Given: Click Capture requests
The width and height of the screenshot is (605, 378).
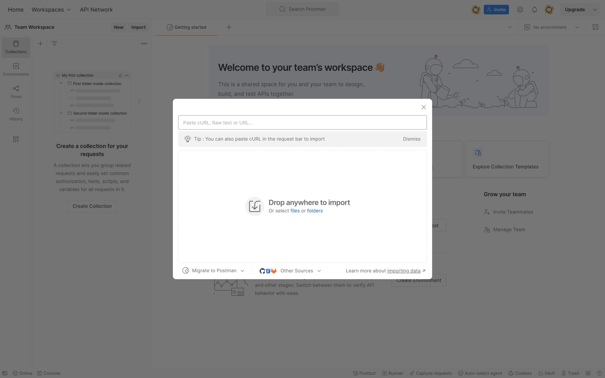Looking at the screenshot, I should pyautogui.click(x=430, y=373).
